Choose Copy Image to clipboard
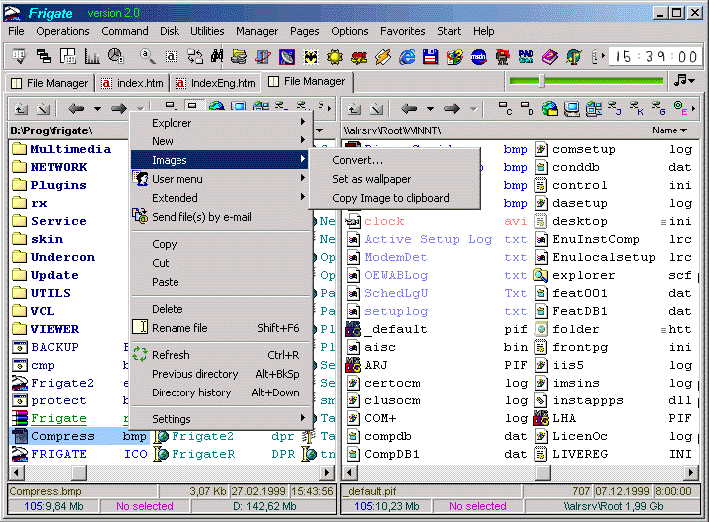The height and width of the screenshot is (522, 709). 394,198
